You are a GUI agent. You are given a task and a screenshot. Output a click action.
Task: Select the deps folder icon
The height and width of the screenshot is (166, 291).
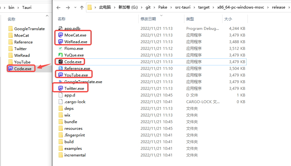61,108
